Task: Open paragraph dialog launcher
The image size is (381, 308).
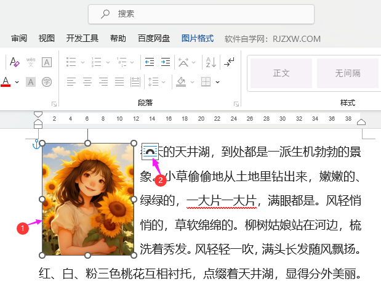Action: pos(236,104)
